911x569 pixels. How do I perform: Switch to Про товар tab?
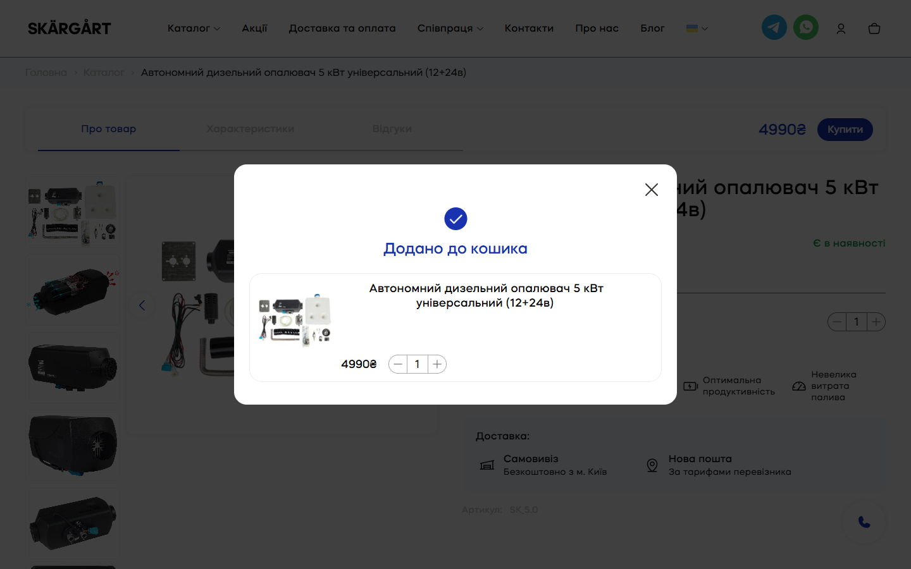(108, 129)
